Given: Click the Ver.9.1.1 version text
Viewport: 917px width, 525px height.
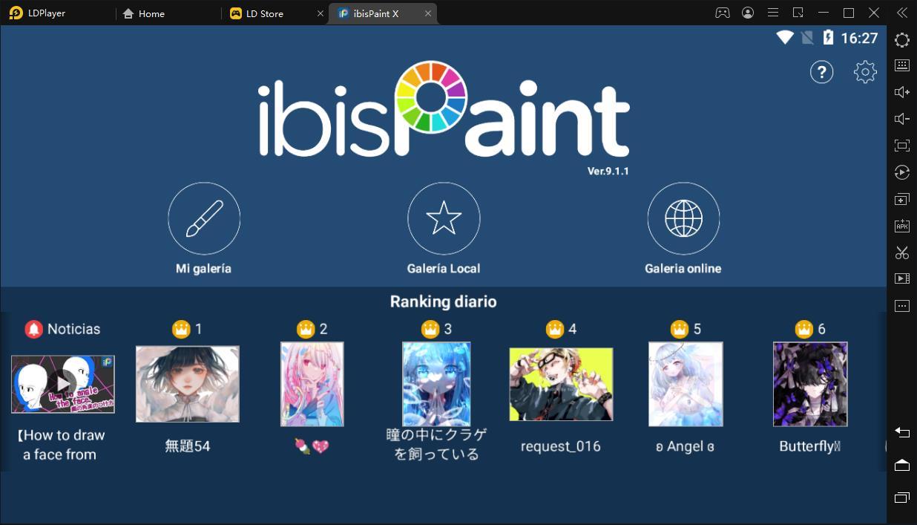Looking at the screenshot, I should [608, 171].
